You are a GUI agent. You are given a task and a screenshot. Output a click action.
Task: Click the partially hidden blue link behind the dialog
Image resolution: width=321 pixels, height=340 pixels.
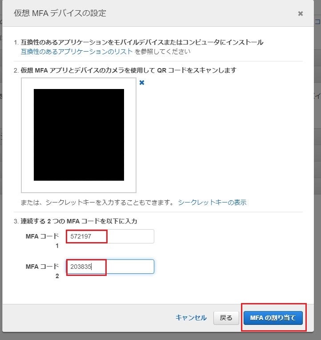(318, 21)
